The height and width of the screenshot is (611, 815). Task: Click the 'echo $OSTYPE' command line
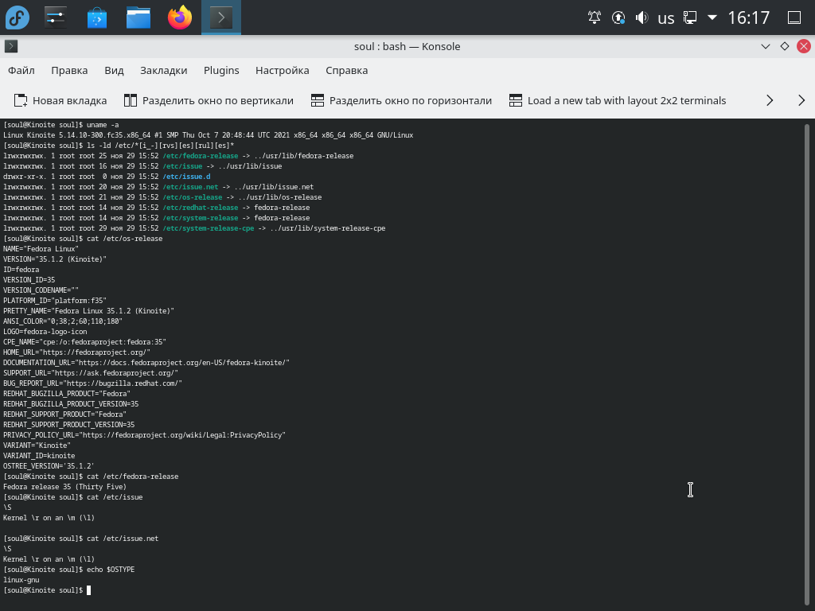click(x=68, y=570)
